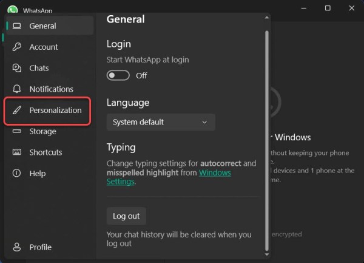Minimize the WhatsApp window
The height and width of the screenshot is (263, 364).
[304, 8]
